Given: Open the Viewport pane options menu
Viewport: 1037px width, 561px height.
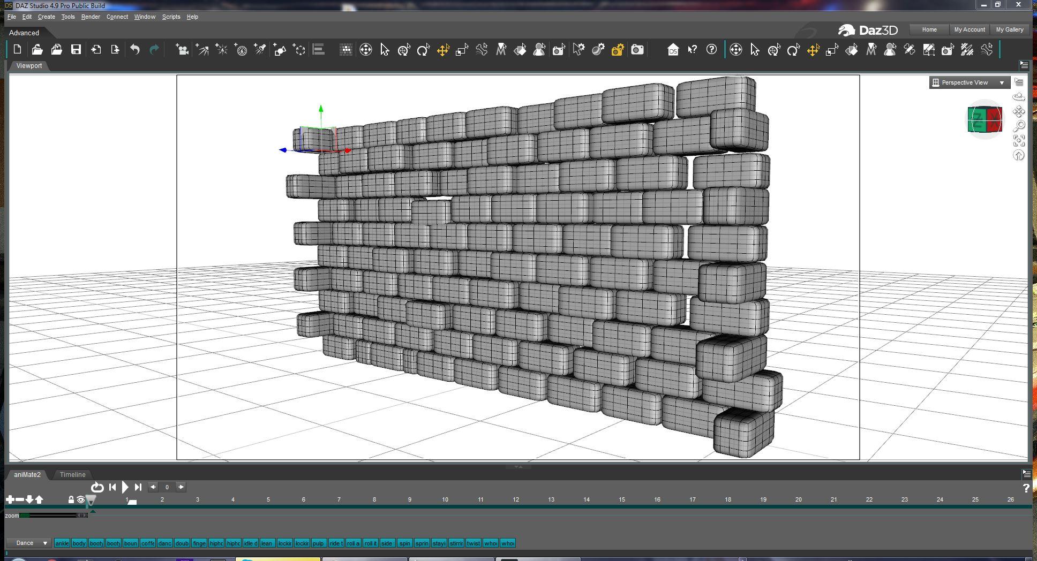Looking at the screenshot, I should click(1024, 65).
